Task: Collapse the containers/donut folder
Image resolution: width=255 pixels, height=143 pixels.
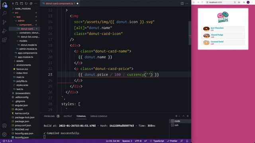Action: tap(24, 33)
